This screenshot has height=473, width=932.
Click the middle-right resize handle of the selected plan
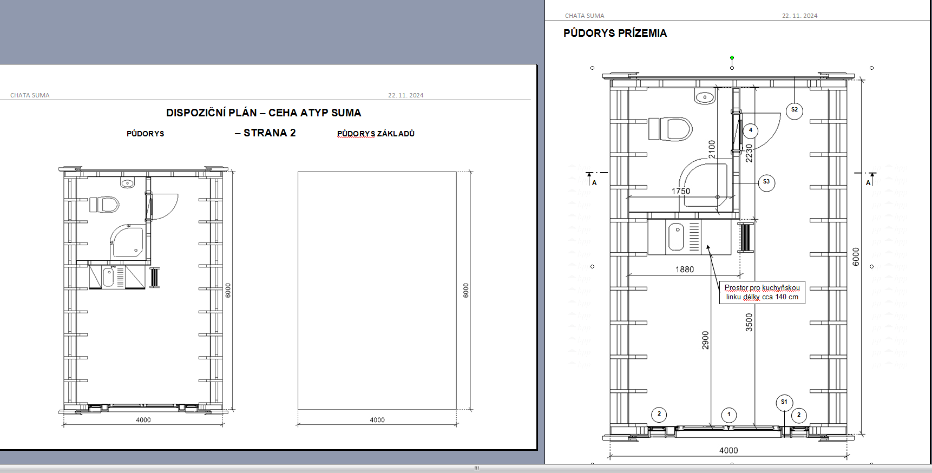click(x=871, y=266)
